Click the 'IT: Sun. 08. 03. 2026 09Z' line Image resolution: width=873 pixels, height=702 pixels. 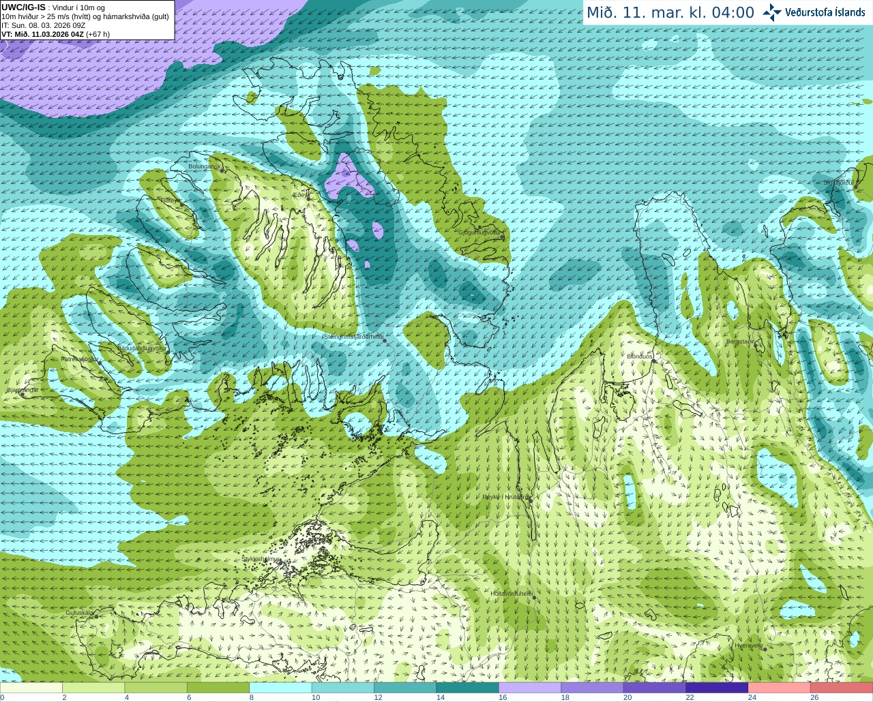point(44,25)
